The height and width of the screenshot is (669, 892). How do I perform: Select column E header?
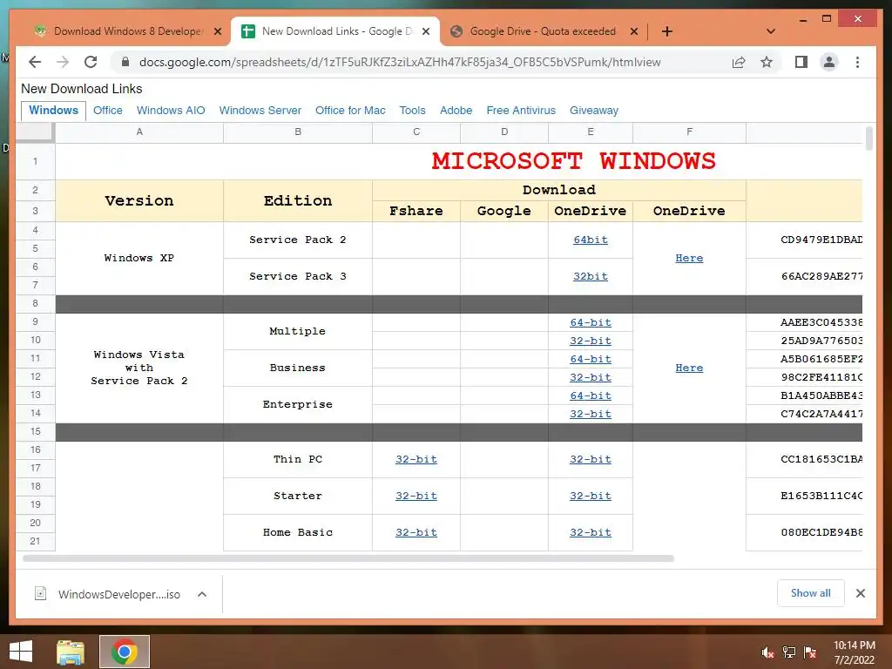pyautogui.click(x=591, y=132)
